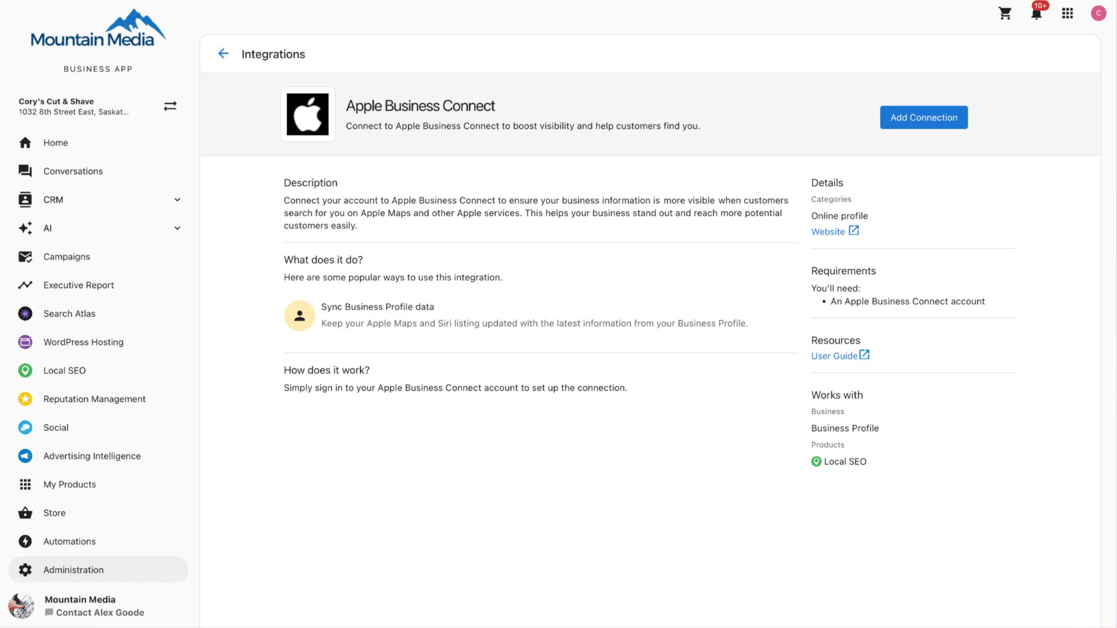Click the profile avatar in the top right
Image resolution: width=1117 pixels, height=628 pixels.
click(1098, 13)
